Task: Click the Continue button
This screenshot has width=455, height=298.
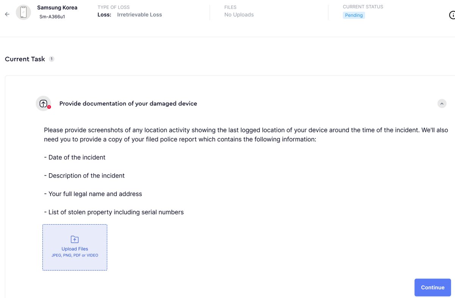Action: click(433, 287)
